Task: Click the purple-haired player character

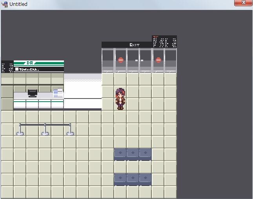Action: click(120, 99)
